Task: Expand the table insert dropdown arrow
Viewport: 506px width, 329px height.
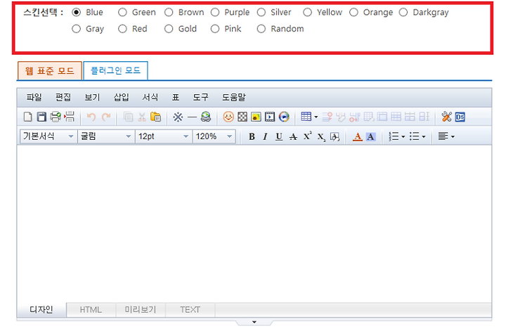Action: click(316, 117)
